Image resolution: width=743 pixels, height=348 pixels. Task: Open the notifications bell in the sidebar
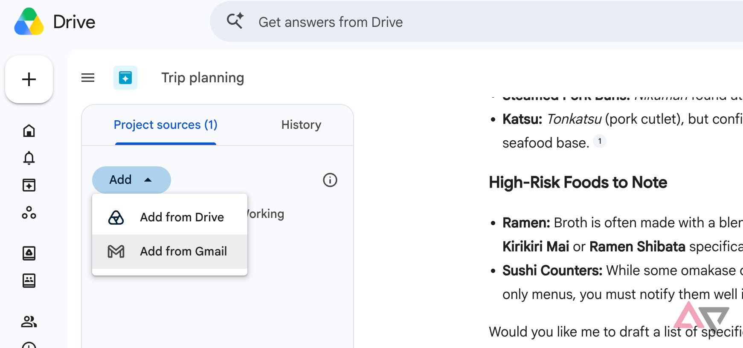pyautogui.click(x=29, y=158)
